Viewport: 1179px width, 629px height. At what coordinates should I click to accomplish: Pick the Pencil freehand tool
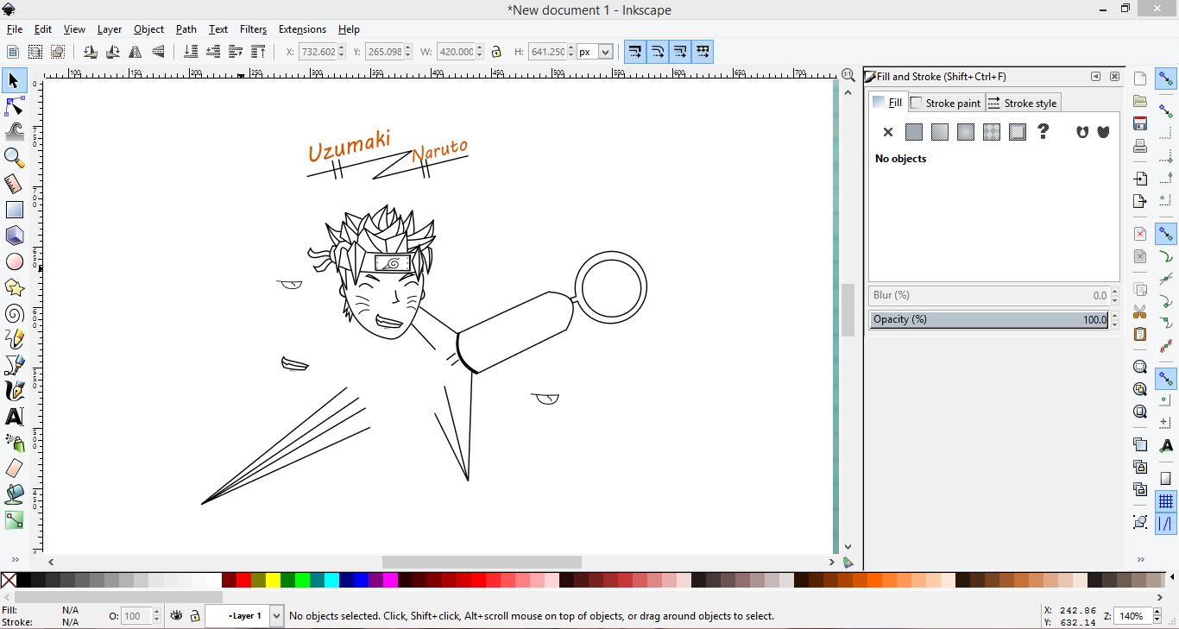tap(15, 339)
